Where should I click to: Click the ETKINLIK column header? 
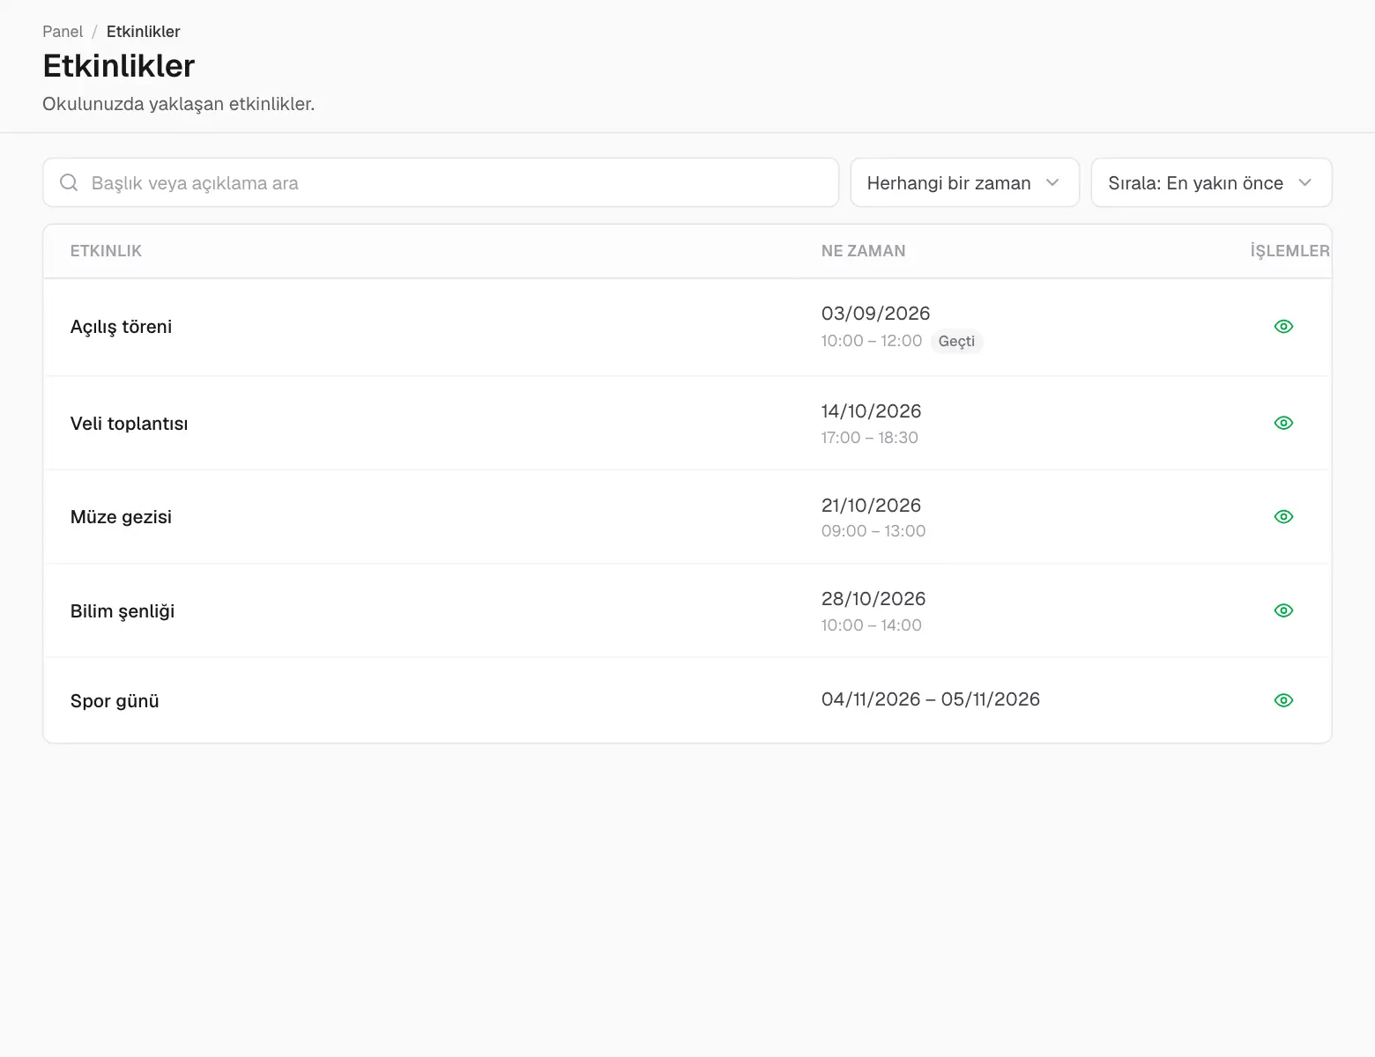click(106, 251)
